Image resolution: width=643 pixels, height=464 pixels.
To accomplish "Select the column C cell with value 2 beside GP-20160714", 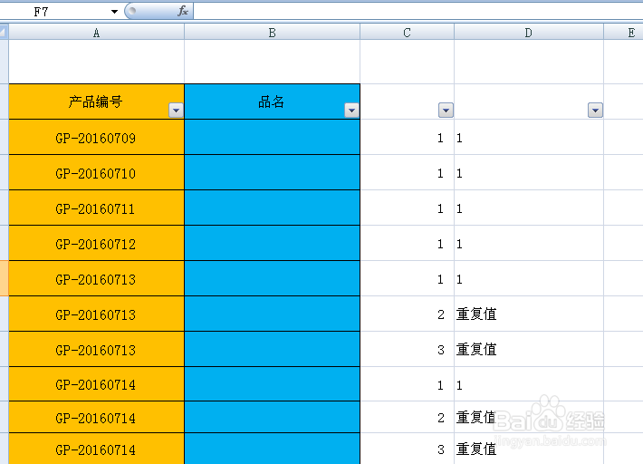I will coord(407,417).
